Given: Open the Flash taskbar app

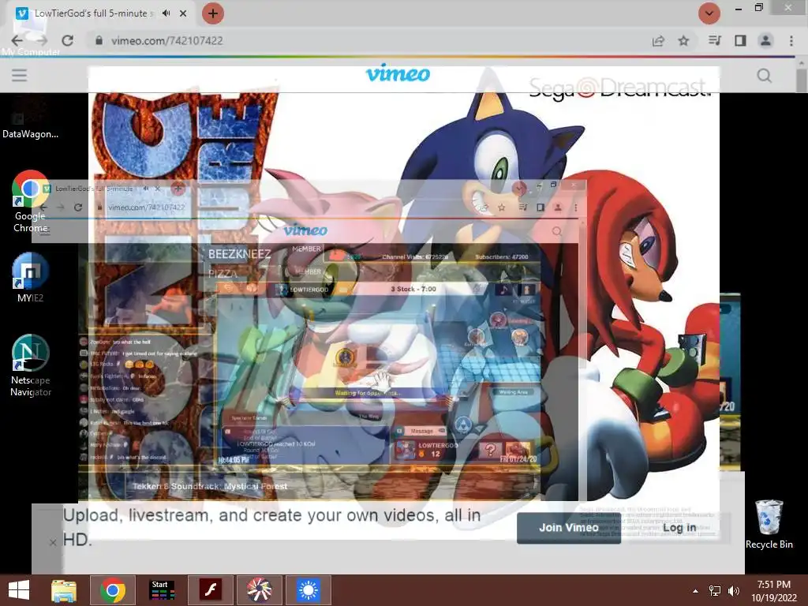Looking at the screenshot, I should tap(210, 590).
